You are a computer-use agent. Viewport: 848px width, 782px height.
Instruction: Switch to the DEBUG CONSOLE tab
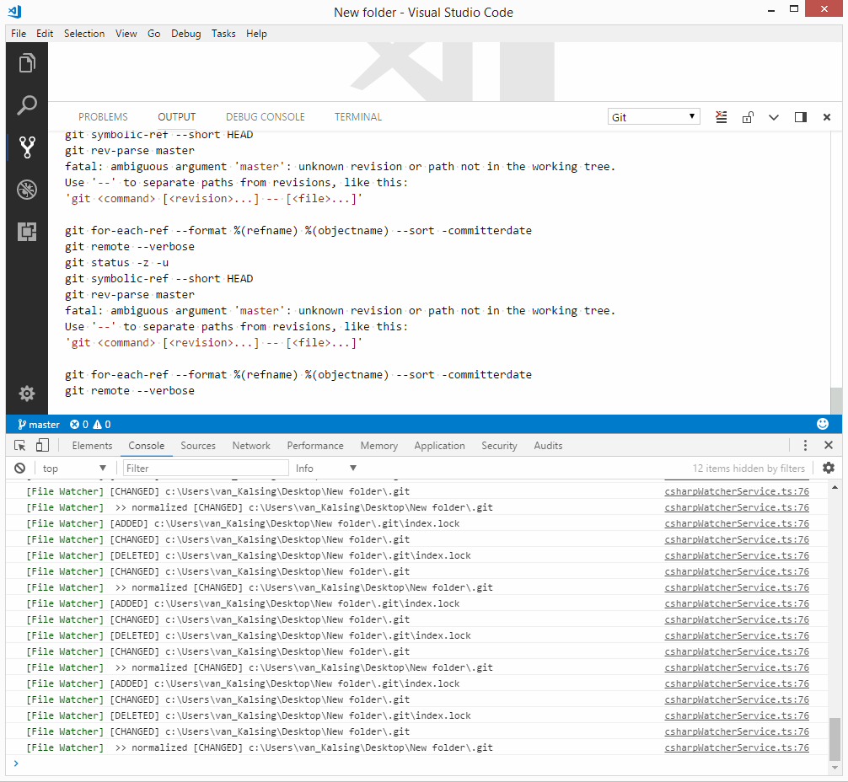pyautogui.click(x=265, y=116)
